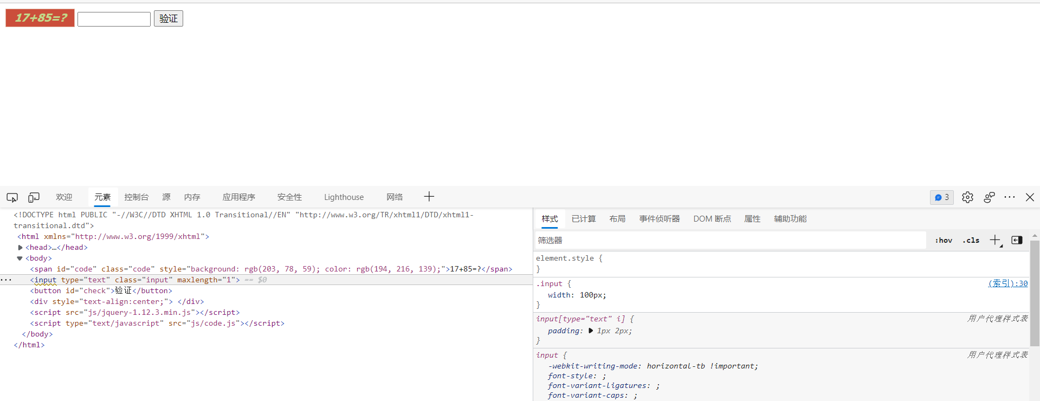Image resolution: width=1040 pixels, height=401 pixels.
Task: Select the html xmlns element node
Action: 113,236
